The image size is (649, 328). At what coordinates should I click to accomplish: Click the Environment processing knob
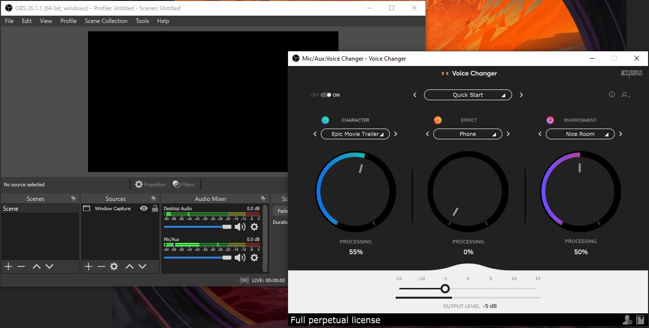click(581, 191)
